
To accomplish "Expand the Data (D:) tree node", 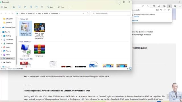I will pos(1,62).
